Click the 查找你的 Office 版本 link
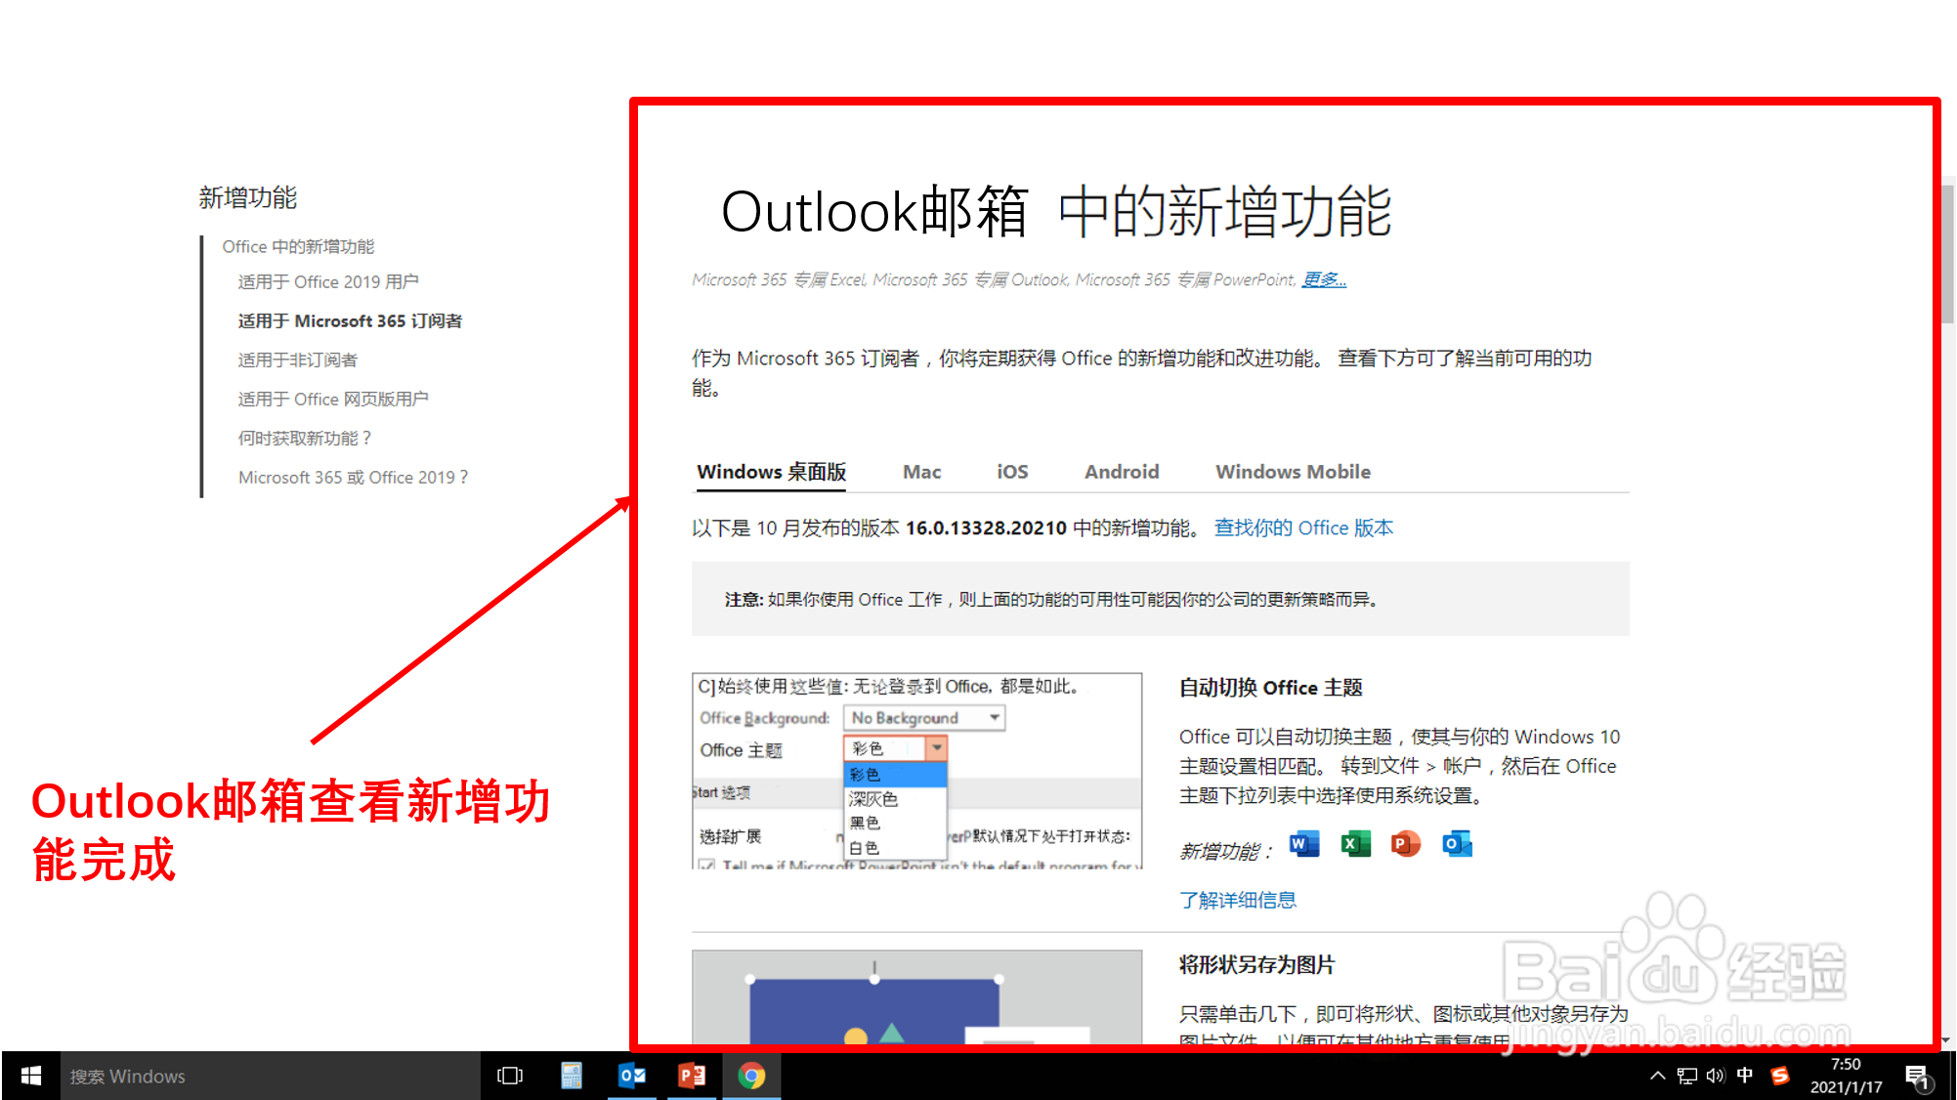1957x1100 pixels. (1303, 528)
